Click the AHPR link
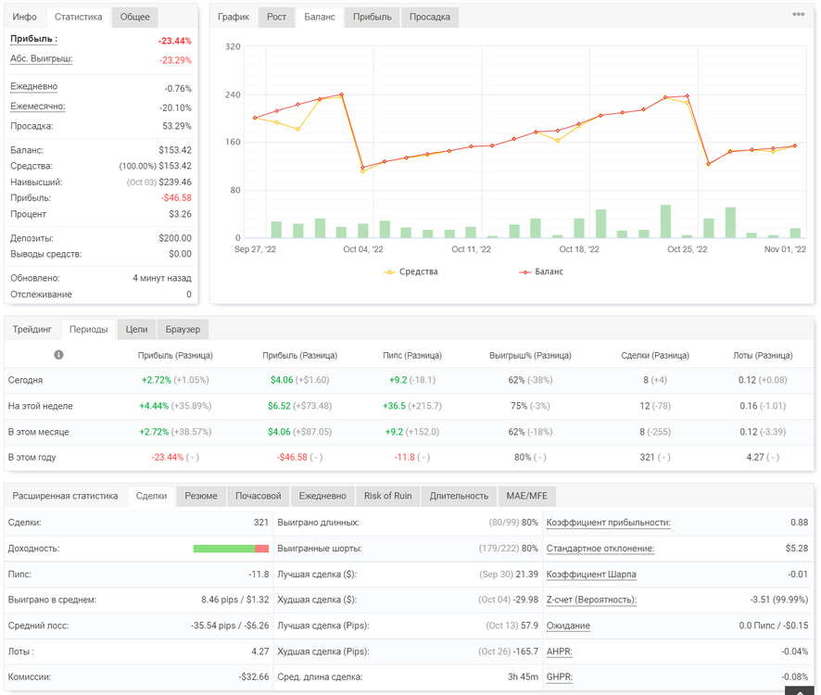The image size is (821, 695). point(559,651)
